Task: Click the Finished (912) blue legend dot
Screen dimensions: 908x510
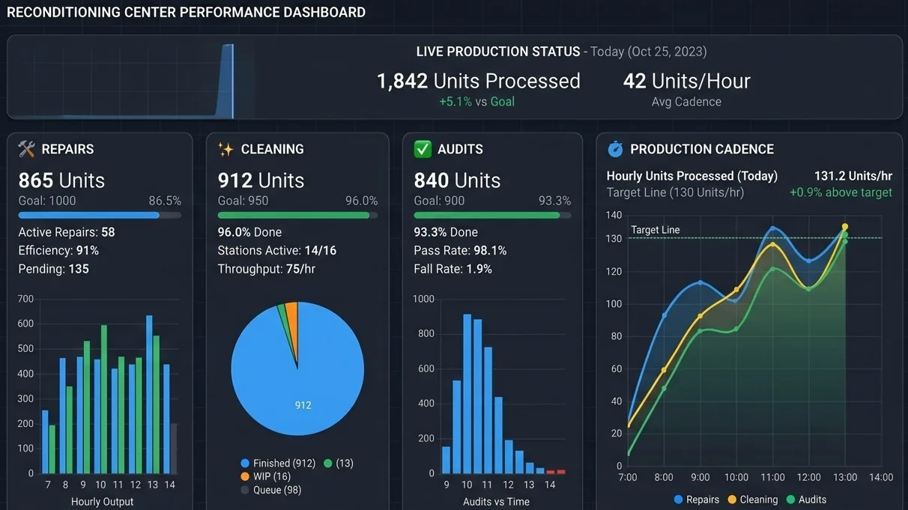Action: tap(245, 464)
